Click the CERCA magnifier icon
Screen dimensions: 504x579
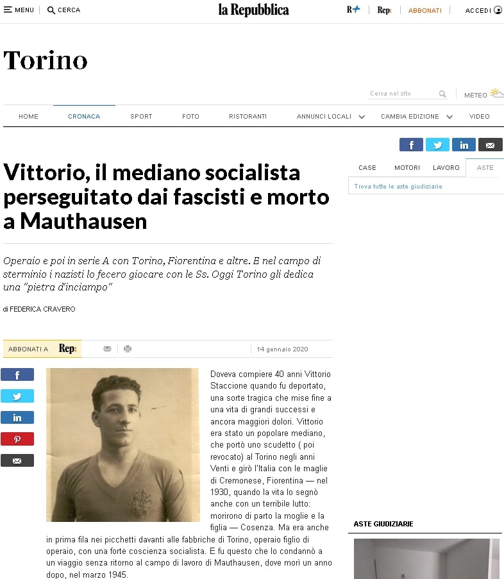[51, 10]
